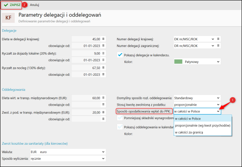This screenshot has width=242, height=167.
Task: Open the Kolor Patynowy dropdown
Action: (x=197, y=62)
